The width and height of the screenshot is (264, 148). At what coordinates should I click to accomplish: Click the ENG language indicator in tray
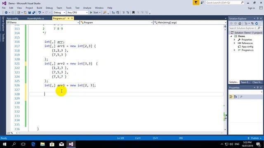point(237,144)
